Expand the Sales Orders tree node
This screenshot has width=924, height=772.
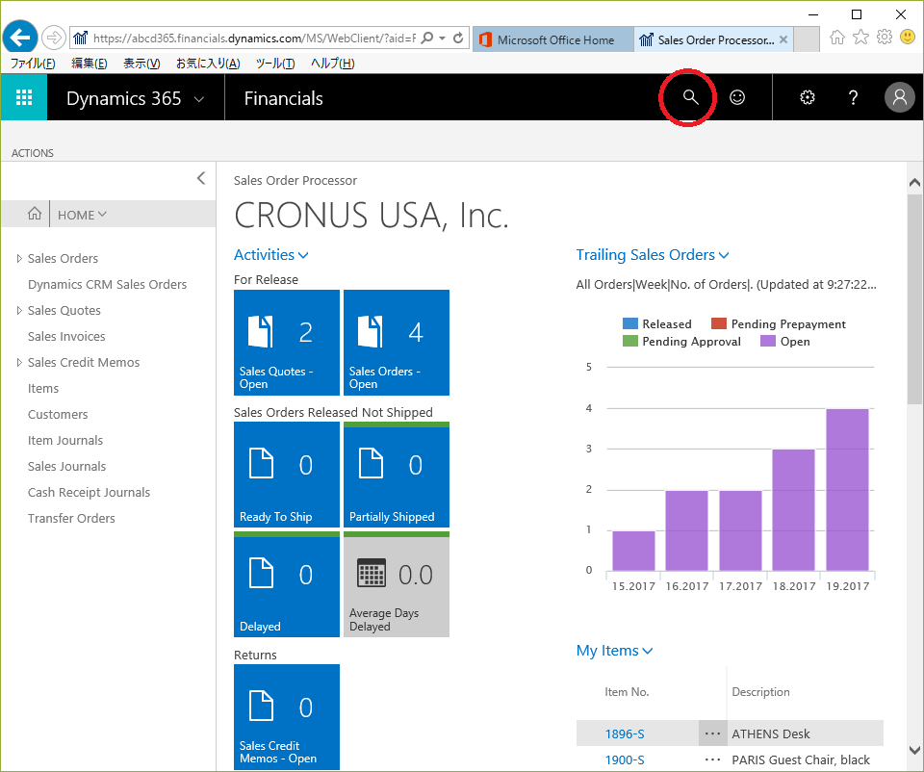tap(19, 259)
